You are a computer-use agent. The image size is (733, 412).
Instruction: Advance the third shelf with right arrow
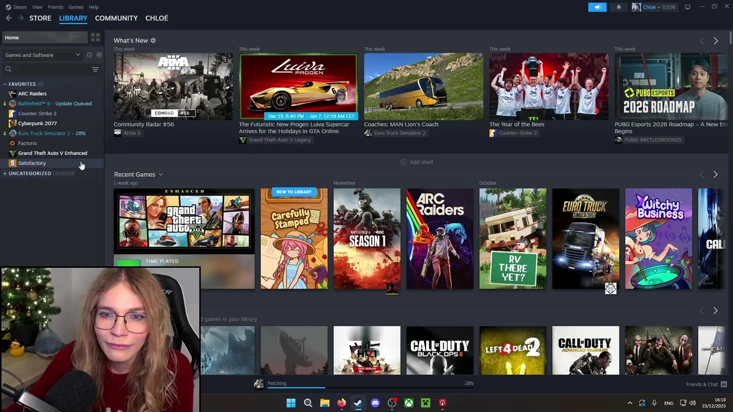pos(715,311)
